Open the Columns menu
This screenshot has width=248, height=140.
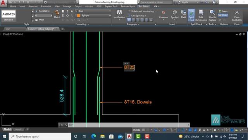164,15
